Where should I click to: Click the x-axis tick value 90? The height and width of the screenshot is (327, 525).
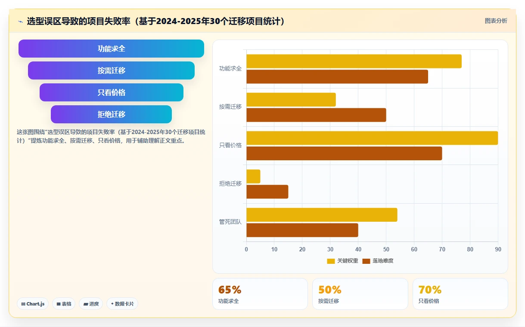click(498, 249)
